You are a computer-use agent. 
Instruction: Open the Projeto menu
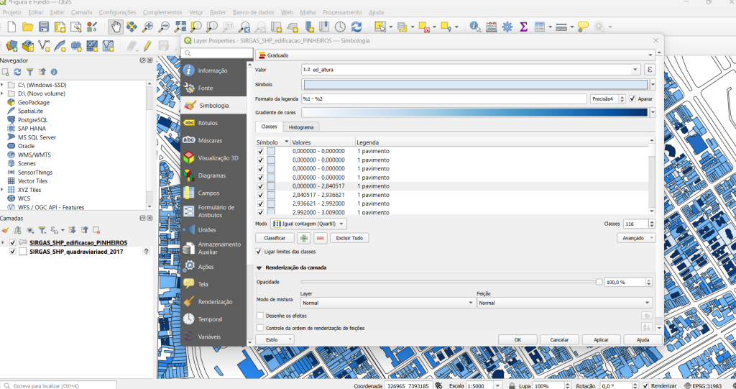(x=11, y=12)
